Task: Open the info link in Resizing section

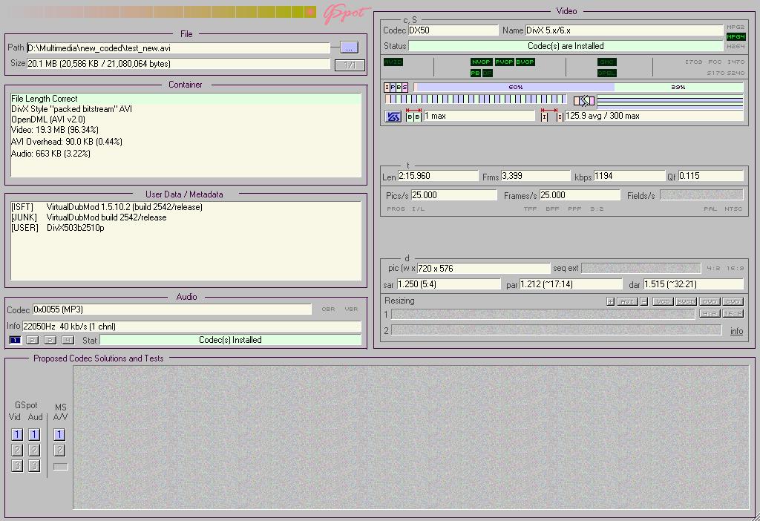Action: (x=736, y=331)
